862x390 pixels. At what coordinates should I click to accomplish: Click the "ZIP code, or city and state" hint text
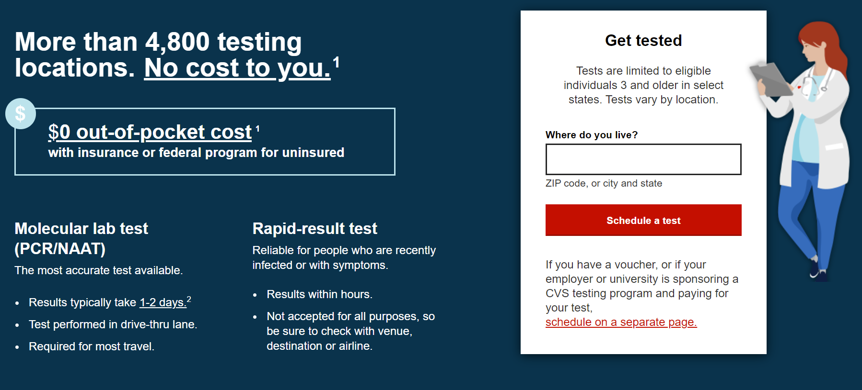pos(604,183)
